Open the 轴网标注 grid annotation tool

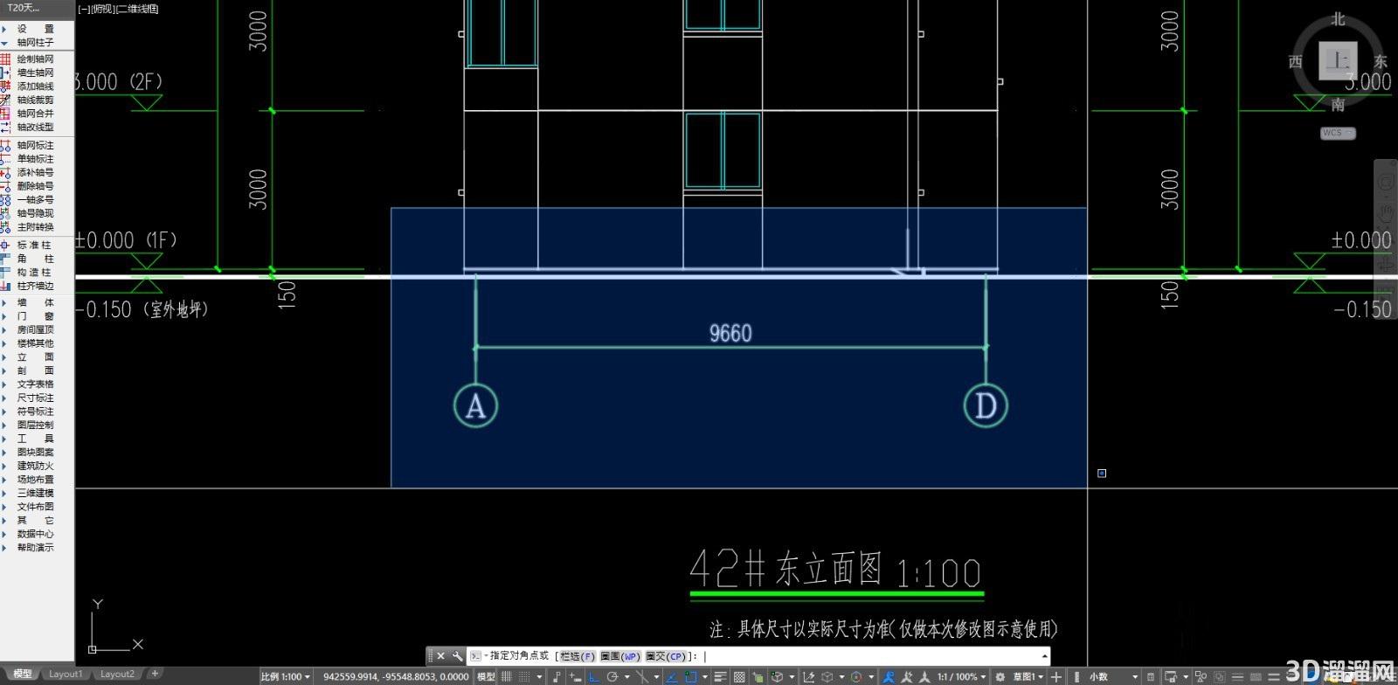tap(35, 146)
